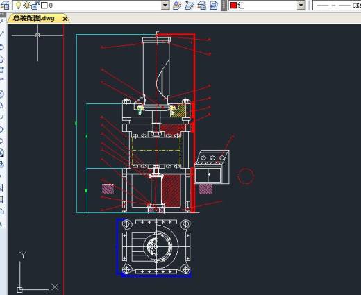361x295 pixels.
Task: Click the Layer Previous icon
Action: (x=190, y=6)
